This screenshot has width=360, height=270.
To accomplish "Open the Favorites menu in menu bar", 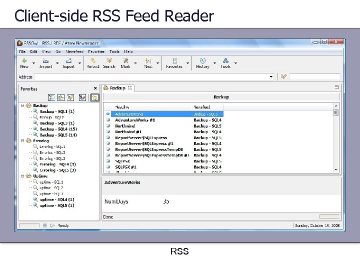I will click(96, 51).
